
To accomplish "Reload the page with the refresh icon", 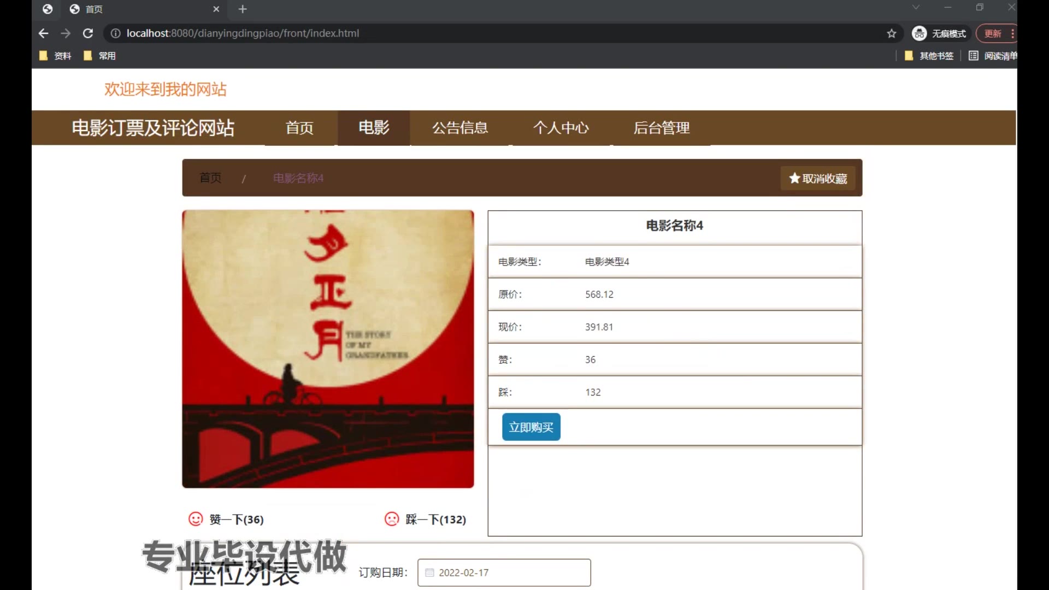I will pos(88,33).
